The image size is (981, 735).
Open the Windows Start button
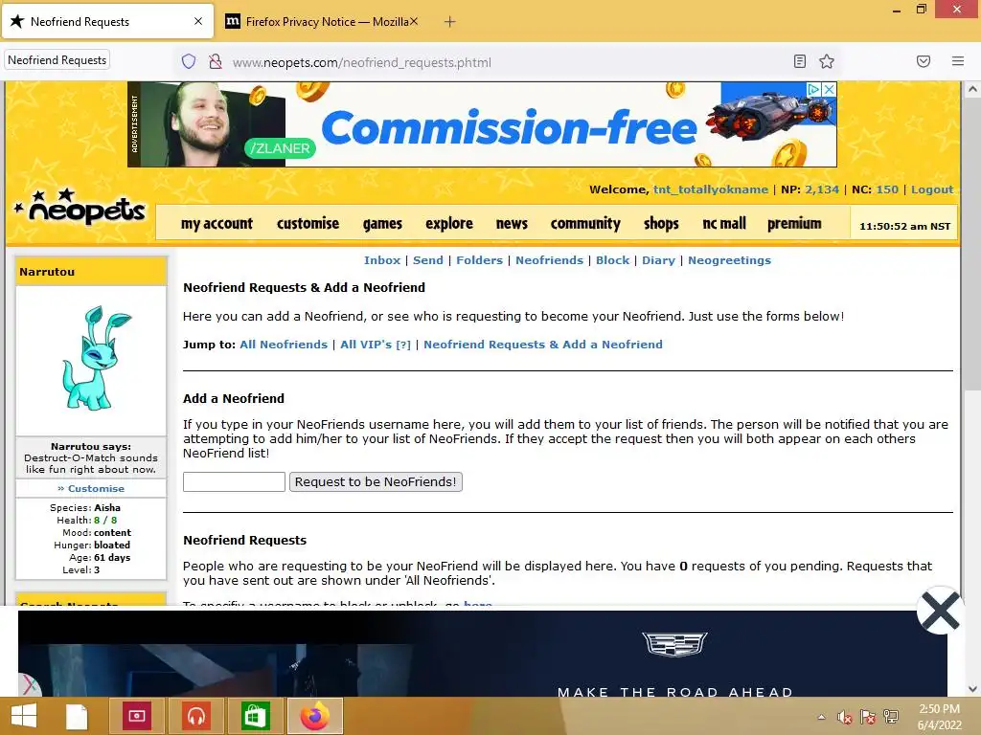(24, 716)
